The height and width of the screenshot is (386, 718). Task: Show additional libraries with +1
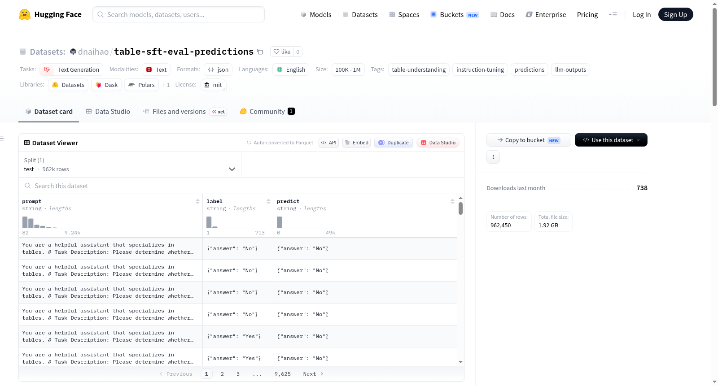[x=166, y=85]
